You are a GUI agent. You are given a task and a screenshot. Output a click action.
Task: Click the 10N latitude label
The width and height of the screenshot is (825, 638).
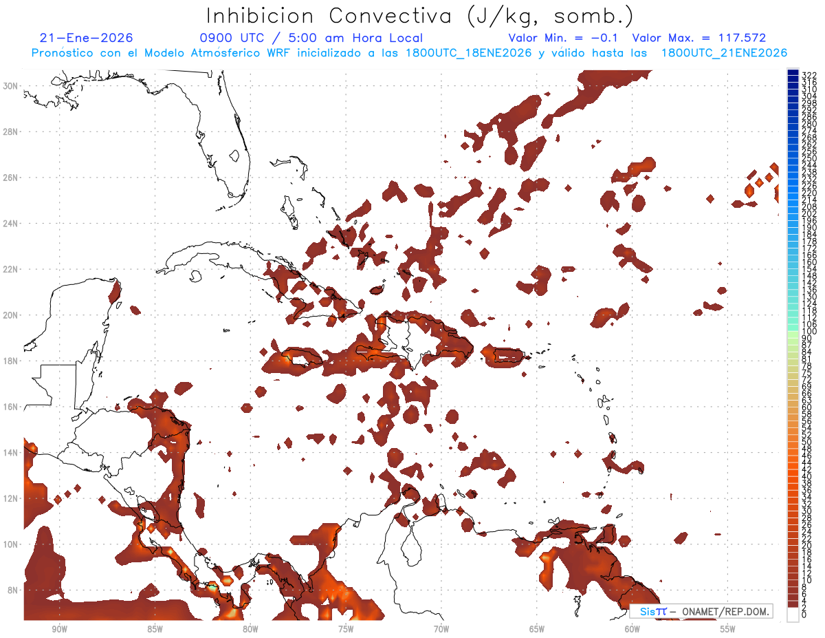point(11,544)
